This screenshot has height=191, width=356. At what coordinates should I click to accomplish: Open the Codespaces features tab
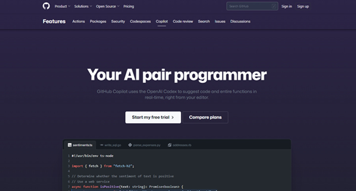click(140, 21)
